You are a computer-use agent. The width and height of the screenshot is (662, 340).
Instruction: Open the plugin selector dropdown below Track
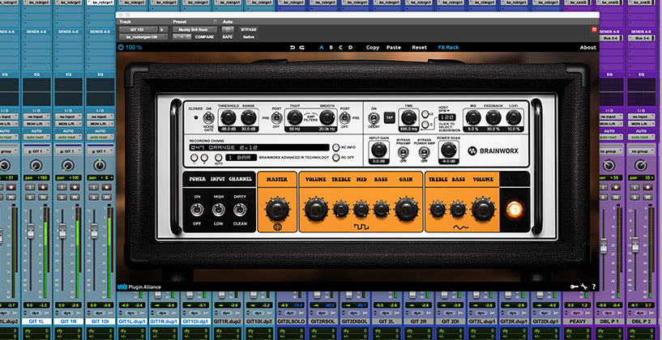(143, 37)
